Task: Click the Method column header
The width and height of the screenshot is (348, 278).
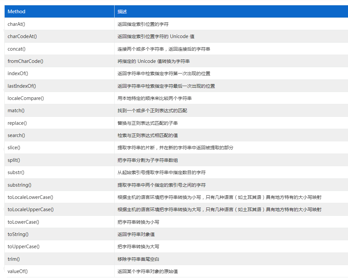Action: click(16, 11)
